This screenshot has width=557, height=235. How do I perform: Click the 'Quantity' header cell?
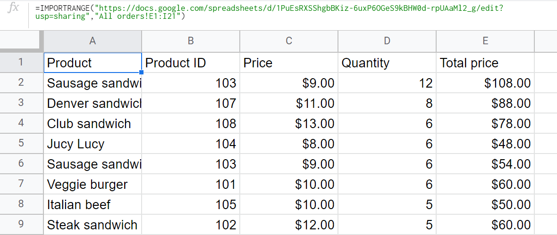click(387, 63)
